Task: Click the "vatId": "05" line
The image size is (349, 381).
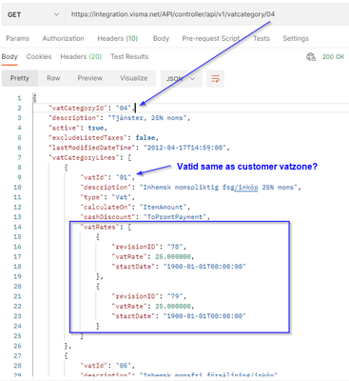Action: (107, 366)
